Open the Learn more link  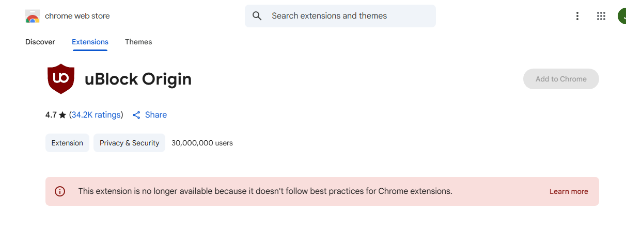click(x=569, y=191)
